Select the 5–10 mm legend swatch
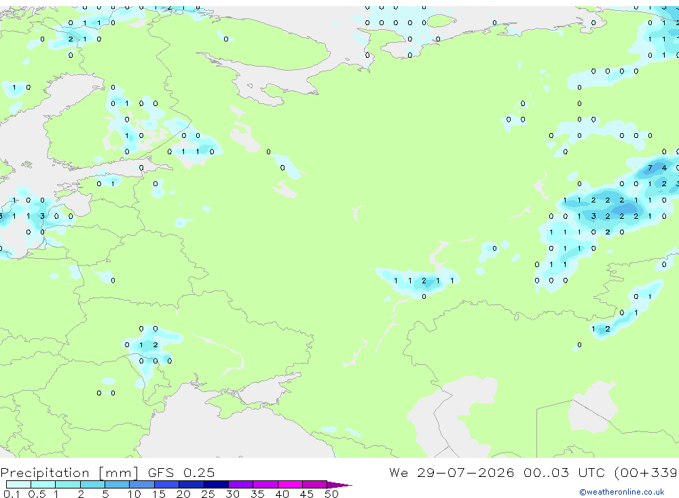 pos(117,484)
